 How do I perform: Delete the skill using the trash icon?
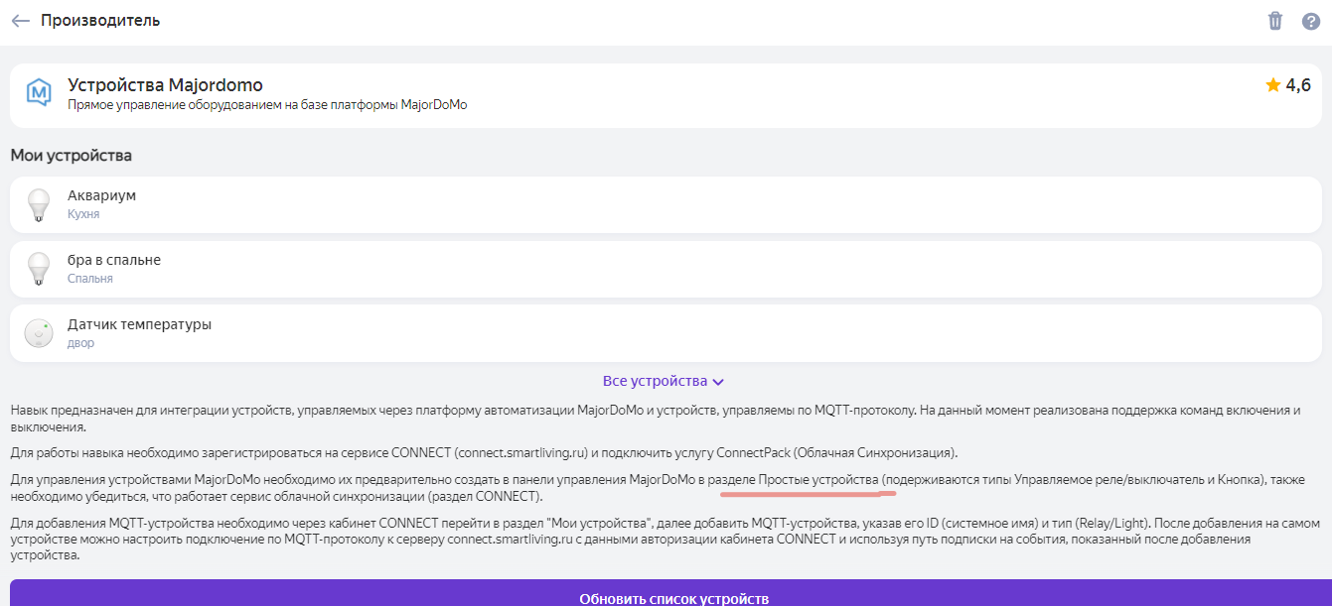tap(1275, 21)
